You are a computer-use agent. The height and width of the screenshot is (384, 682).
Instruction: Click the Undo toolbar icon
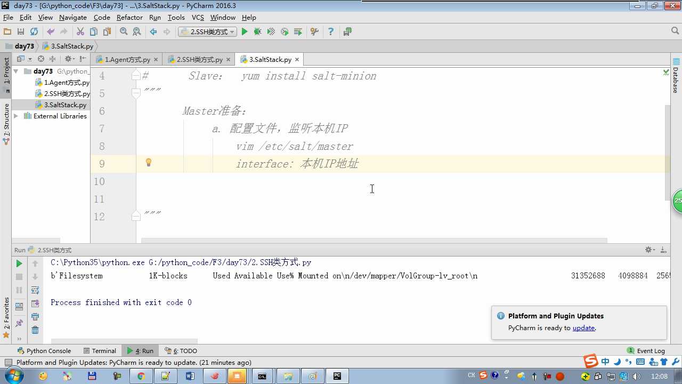tap(51, 32)
